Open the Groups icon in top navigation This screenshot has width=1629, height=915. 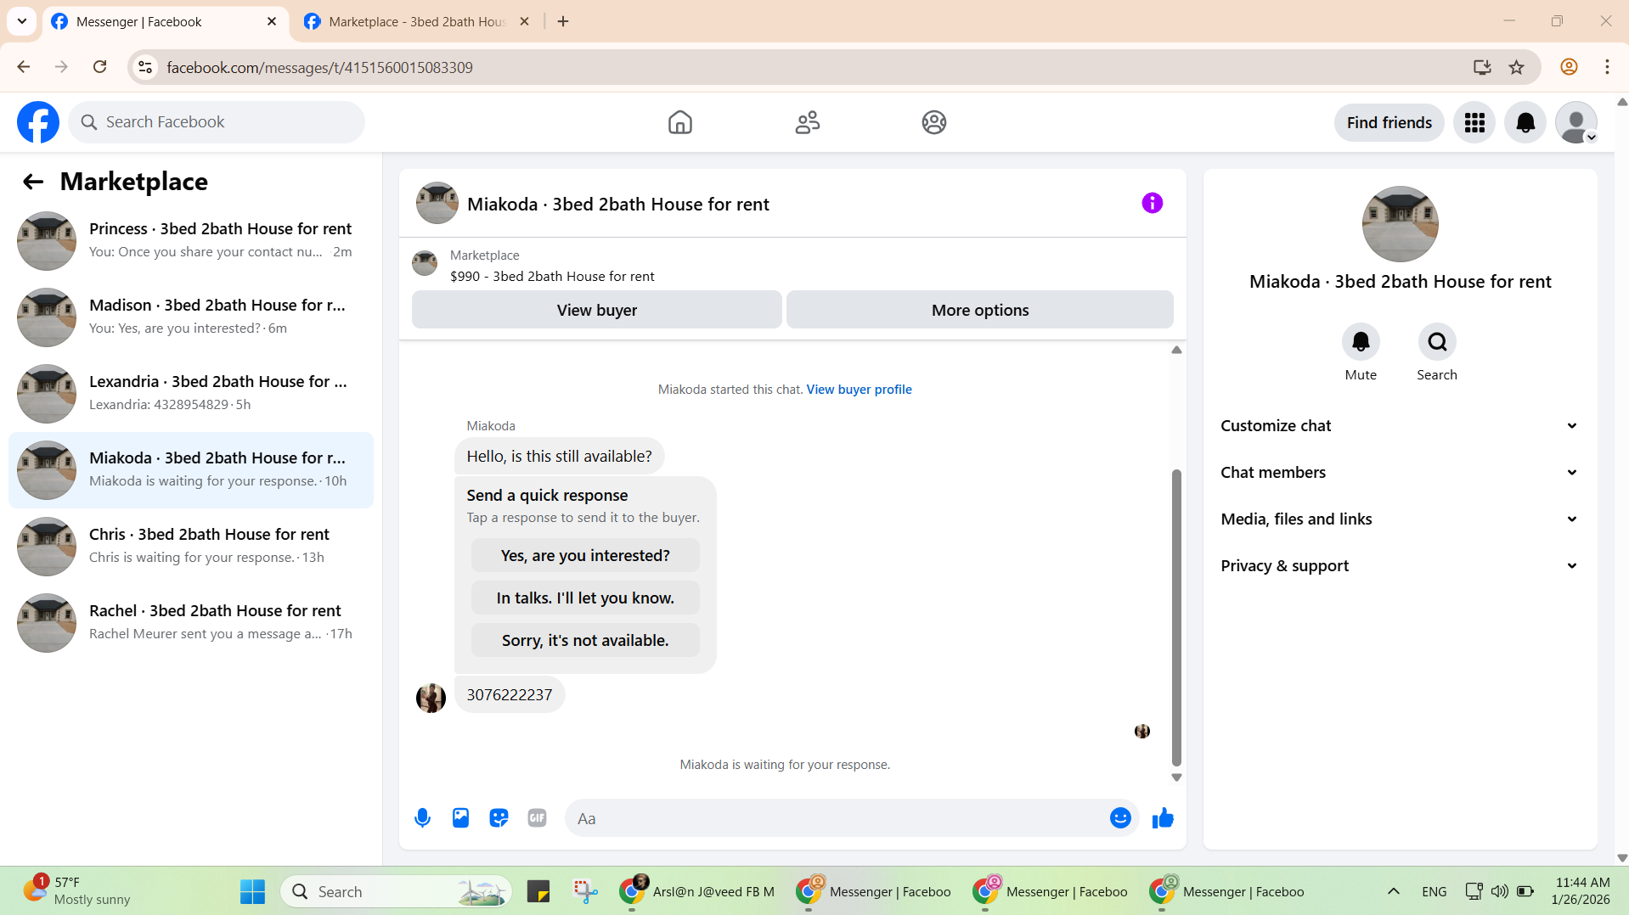[x=933, y=122]
